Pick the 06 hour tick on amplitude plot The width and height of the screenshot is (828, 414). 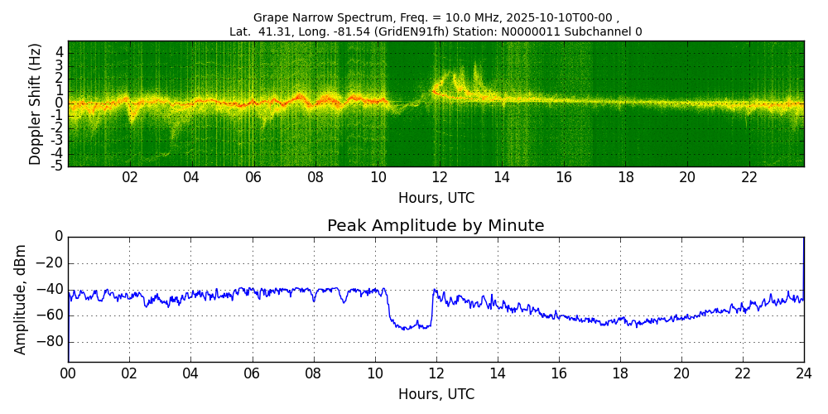coord(252,373)
